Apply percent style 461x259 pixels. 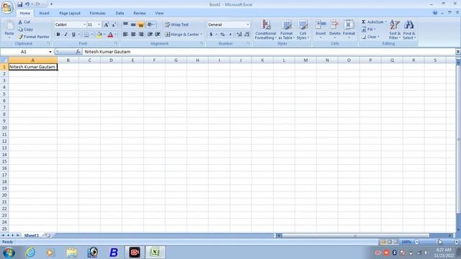(x=223, y=35)
